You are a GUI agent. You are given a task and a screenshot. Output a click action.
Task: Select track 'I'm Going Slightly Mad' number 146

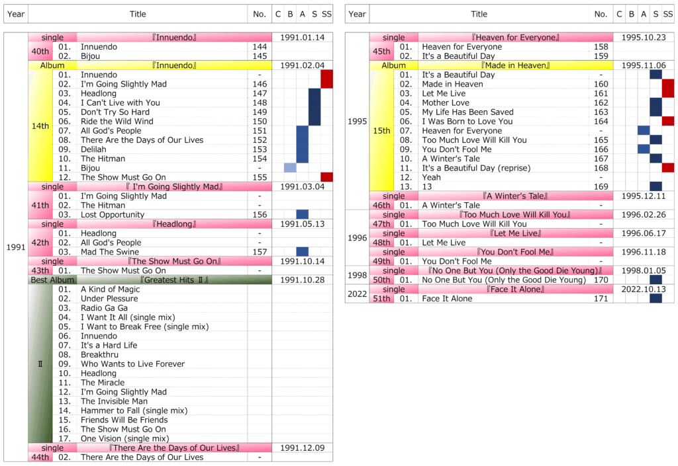coord(260,84)
